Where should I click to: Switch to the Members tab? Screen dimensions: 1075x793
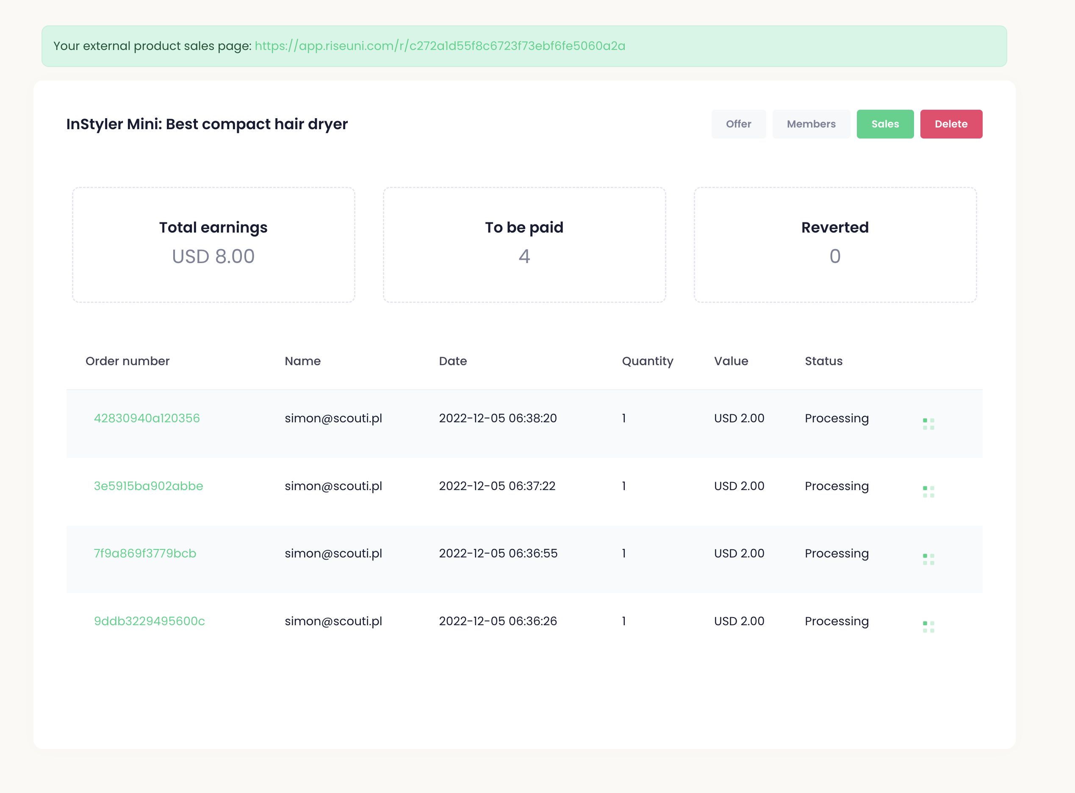tap(811, 124)
